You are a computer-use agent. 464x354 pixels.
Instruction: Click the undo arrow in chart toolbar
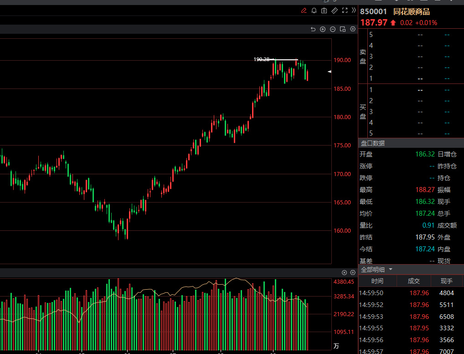(x=313, y=29)
